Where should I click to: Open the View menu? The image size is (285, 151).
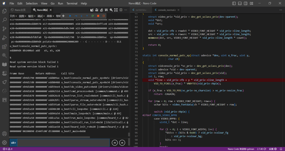coord(44,3)
